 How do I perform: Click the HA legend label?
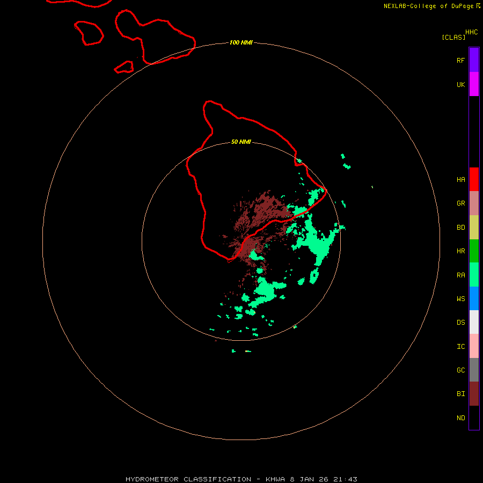point(460,180)
